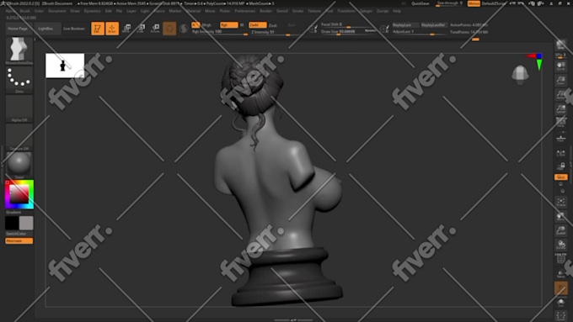Click the DefaultZScript button
Image resolution: width=573 pixels, height=322 pixels.
point(493,3)
